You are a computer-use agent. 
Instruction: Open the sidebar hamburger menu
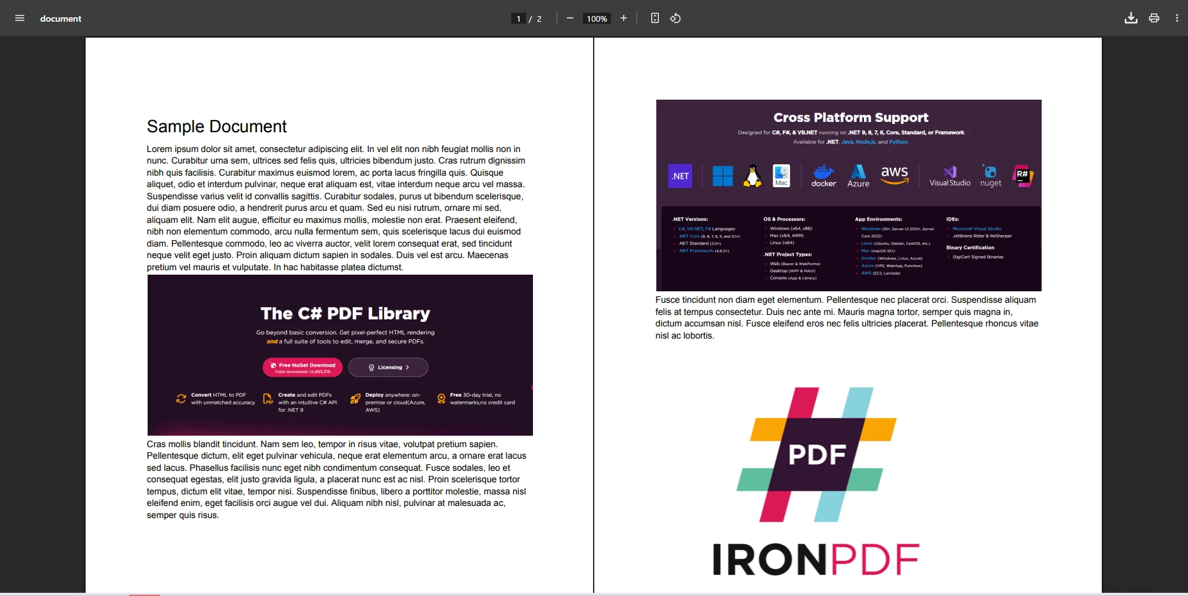click(x=20, y=19)
